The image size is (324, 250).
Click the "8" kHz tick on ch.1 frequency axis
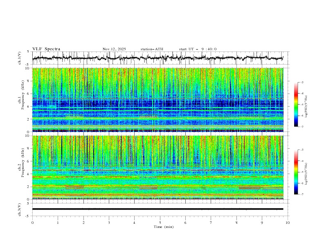(x=28, y=81)
